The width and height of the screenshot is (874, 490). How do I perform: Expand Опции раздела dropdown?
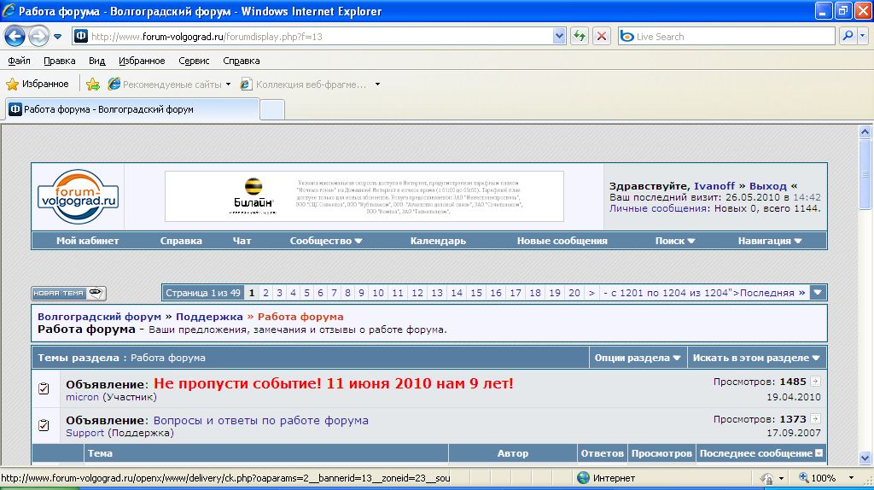pos(638,358)
